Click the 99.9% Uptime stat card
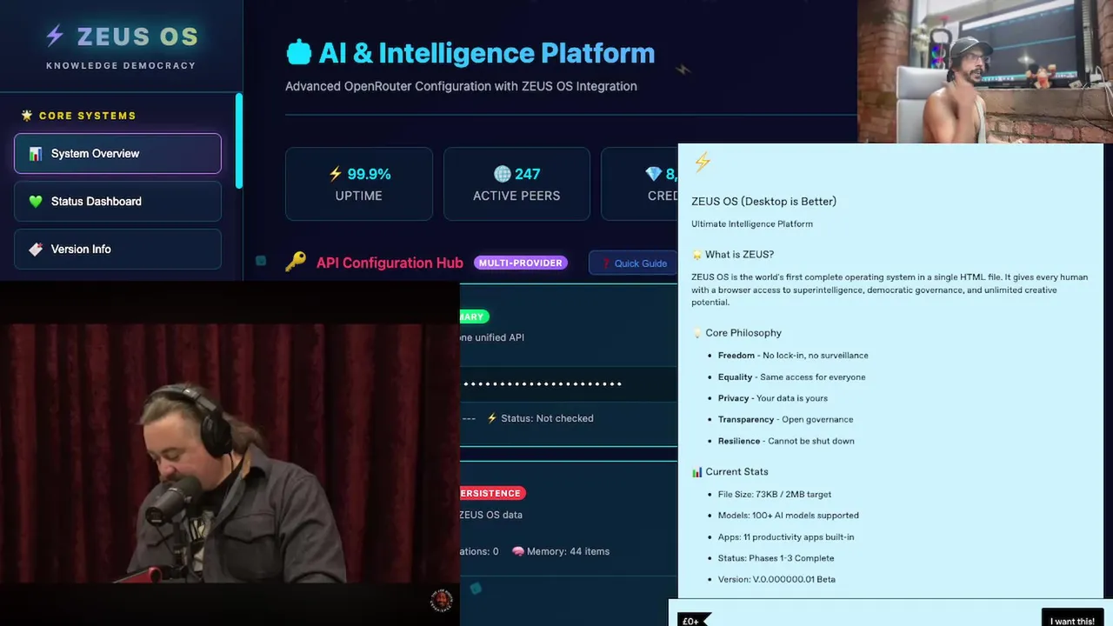 pyautogui.click(x=359, y=183)
